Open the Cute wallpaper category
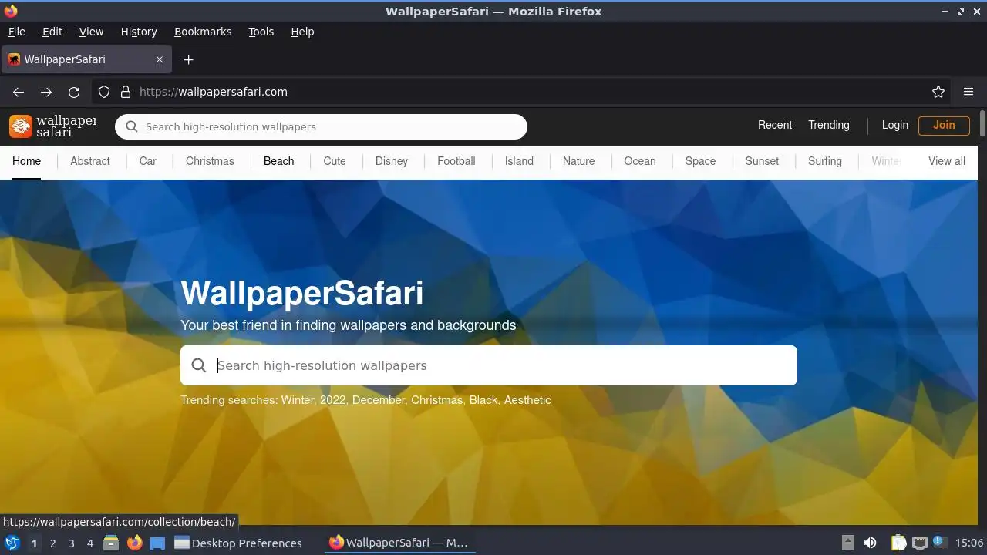This screenshot has width=987, height=555. click(335, 161)
